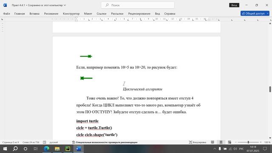
Task: Expand the document title save-location dropdown
Action: pyautogui.click(x=65, y=5)
